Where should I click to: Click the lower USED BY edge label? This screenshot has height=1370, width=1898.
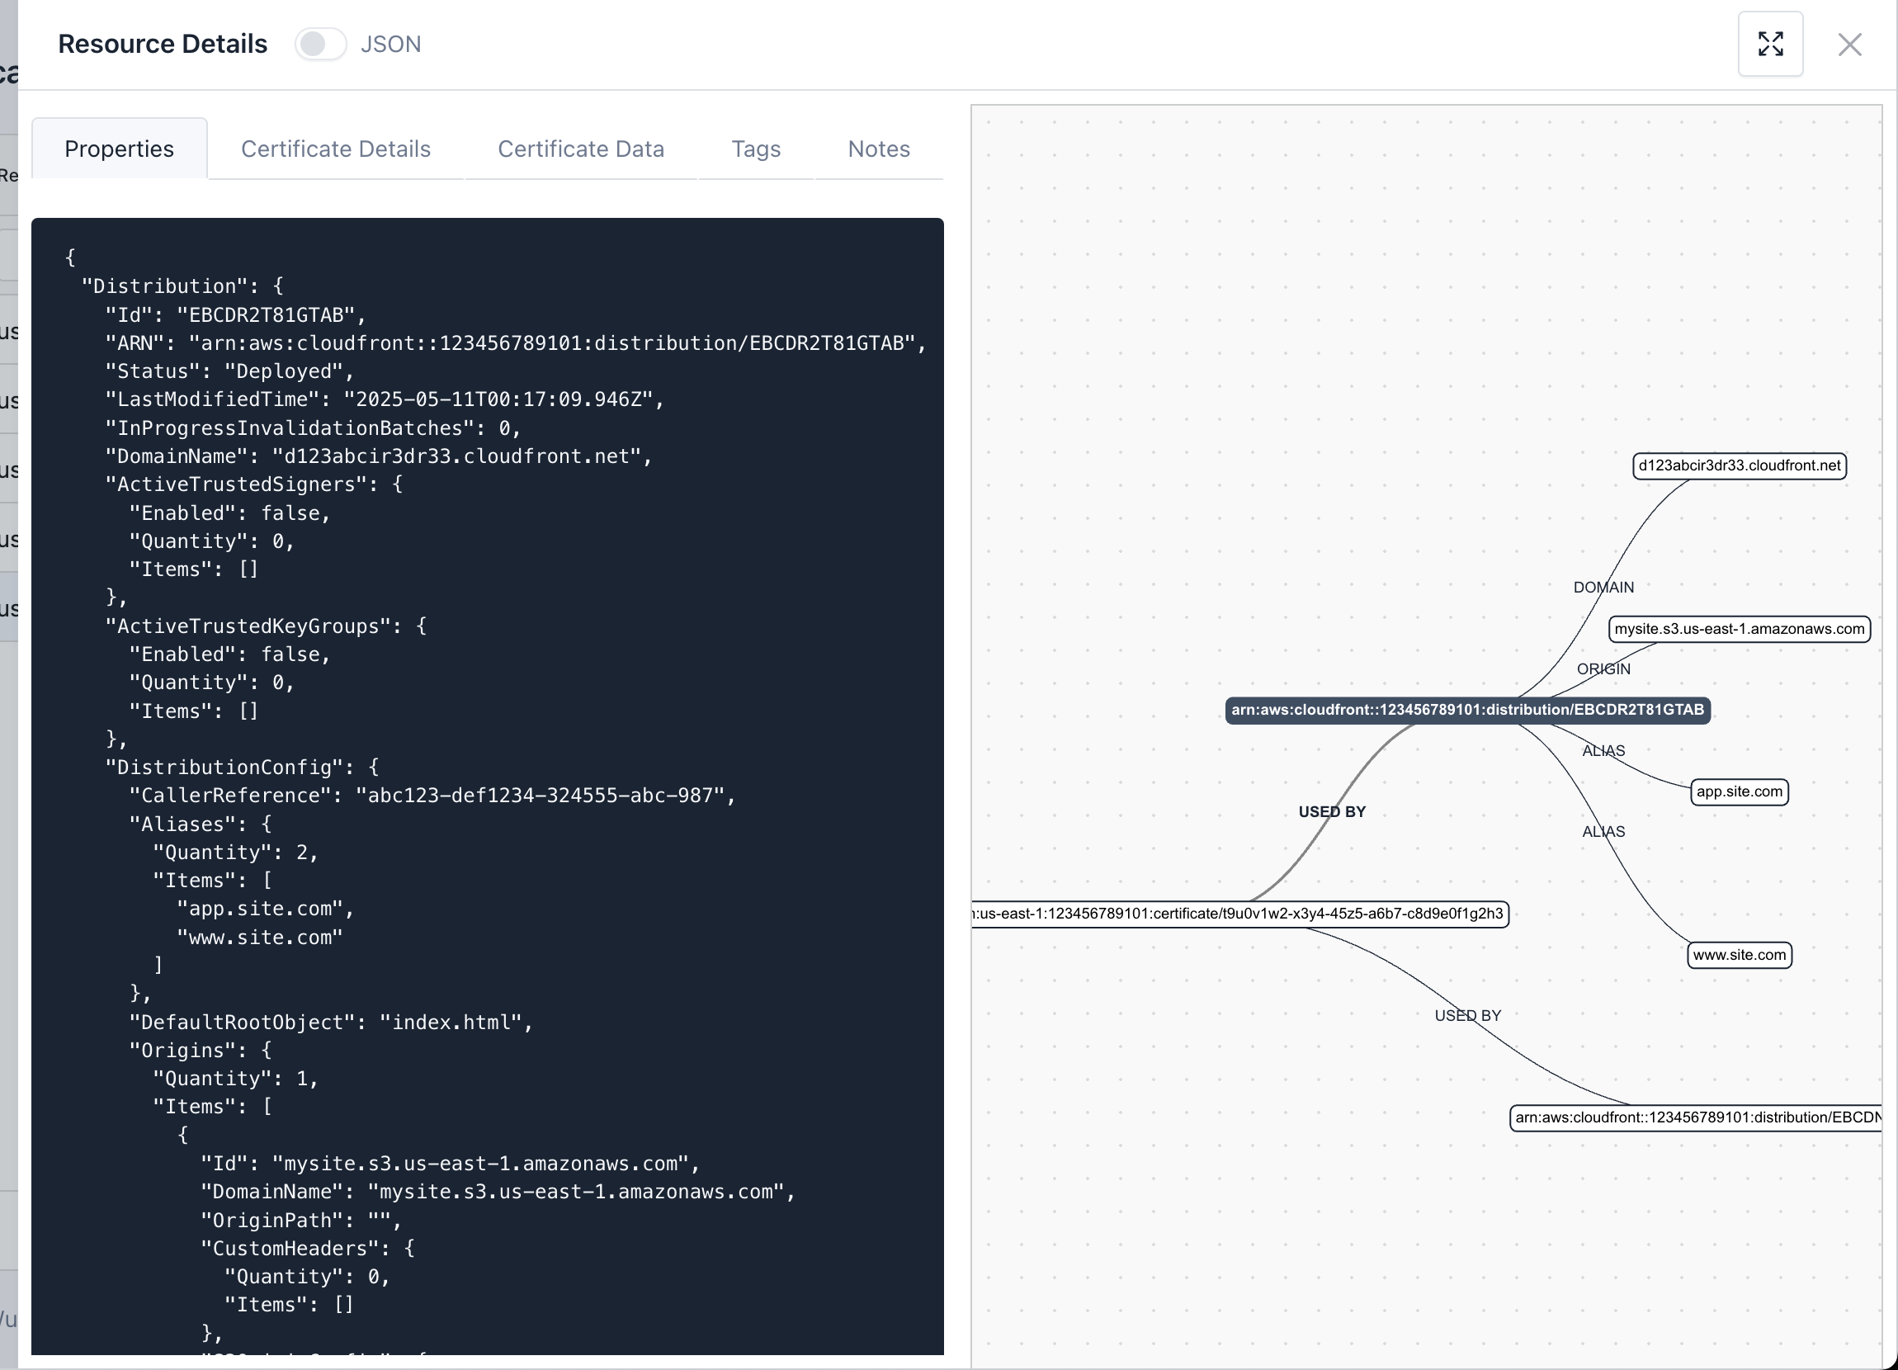pyautogui.click(x=1467, y=1015)
